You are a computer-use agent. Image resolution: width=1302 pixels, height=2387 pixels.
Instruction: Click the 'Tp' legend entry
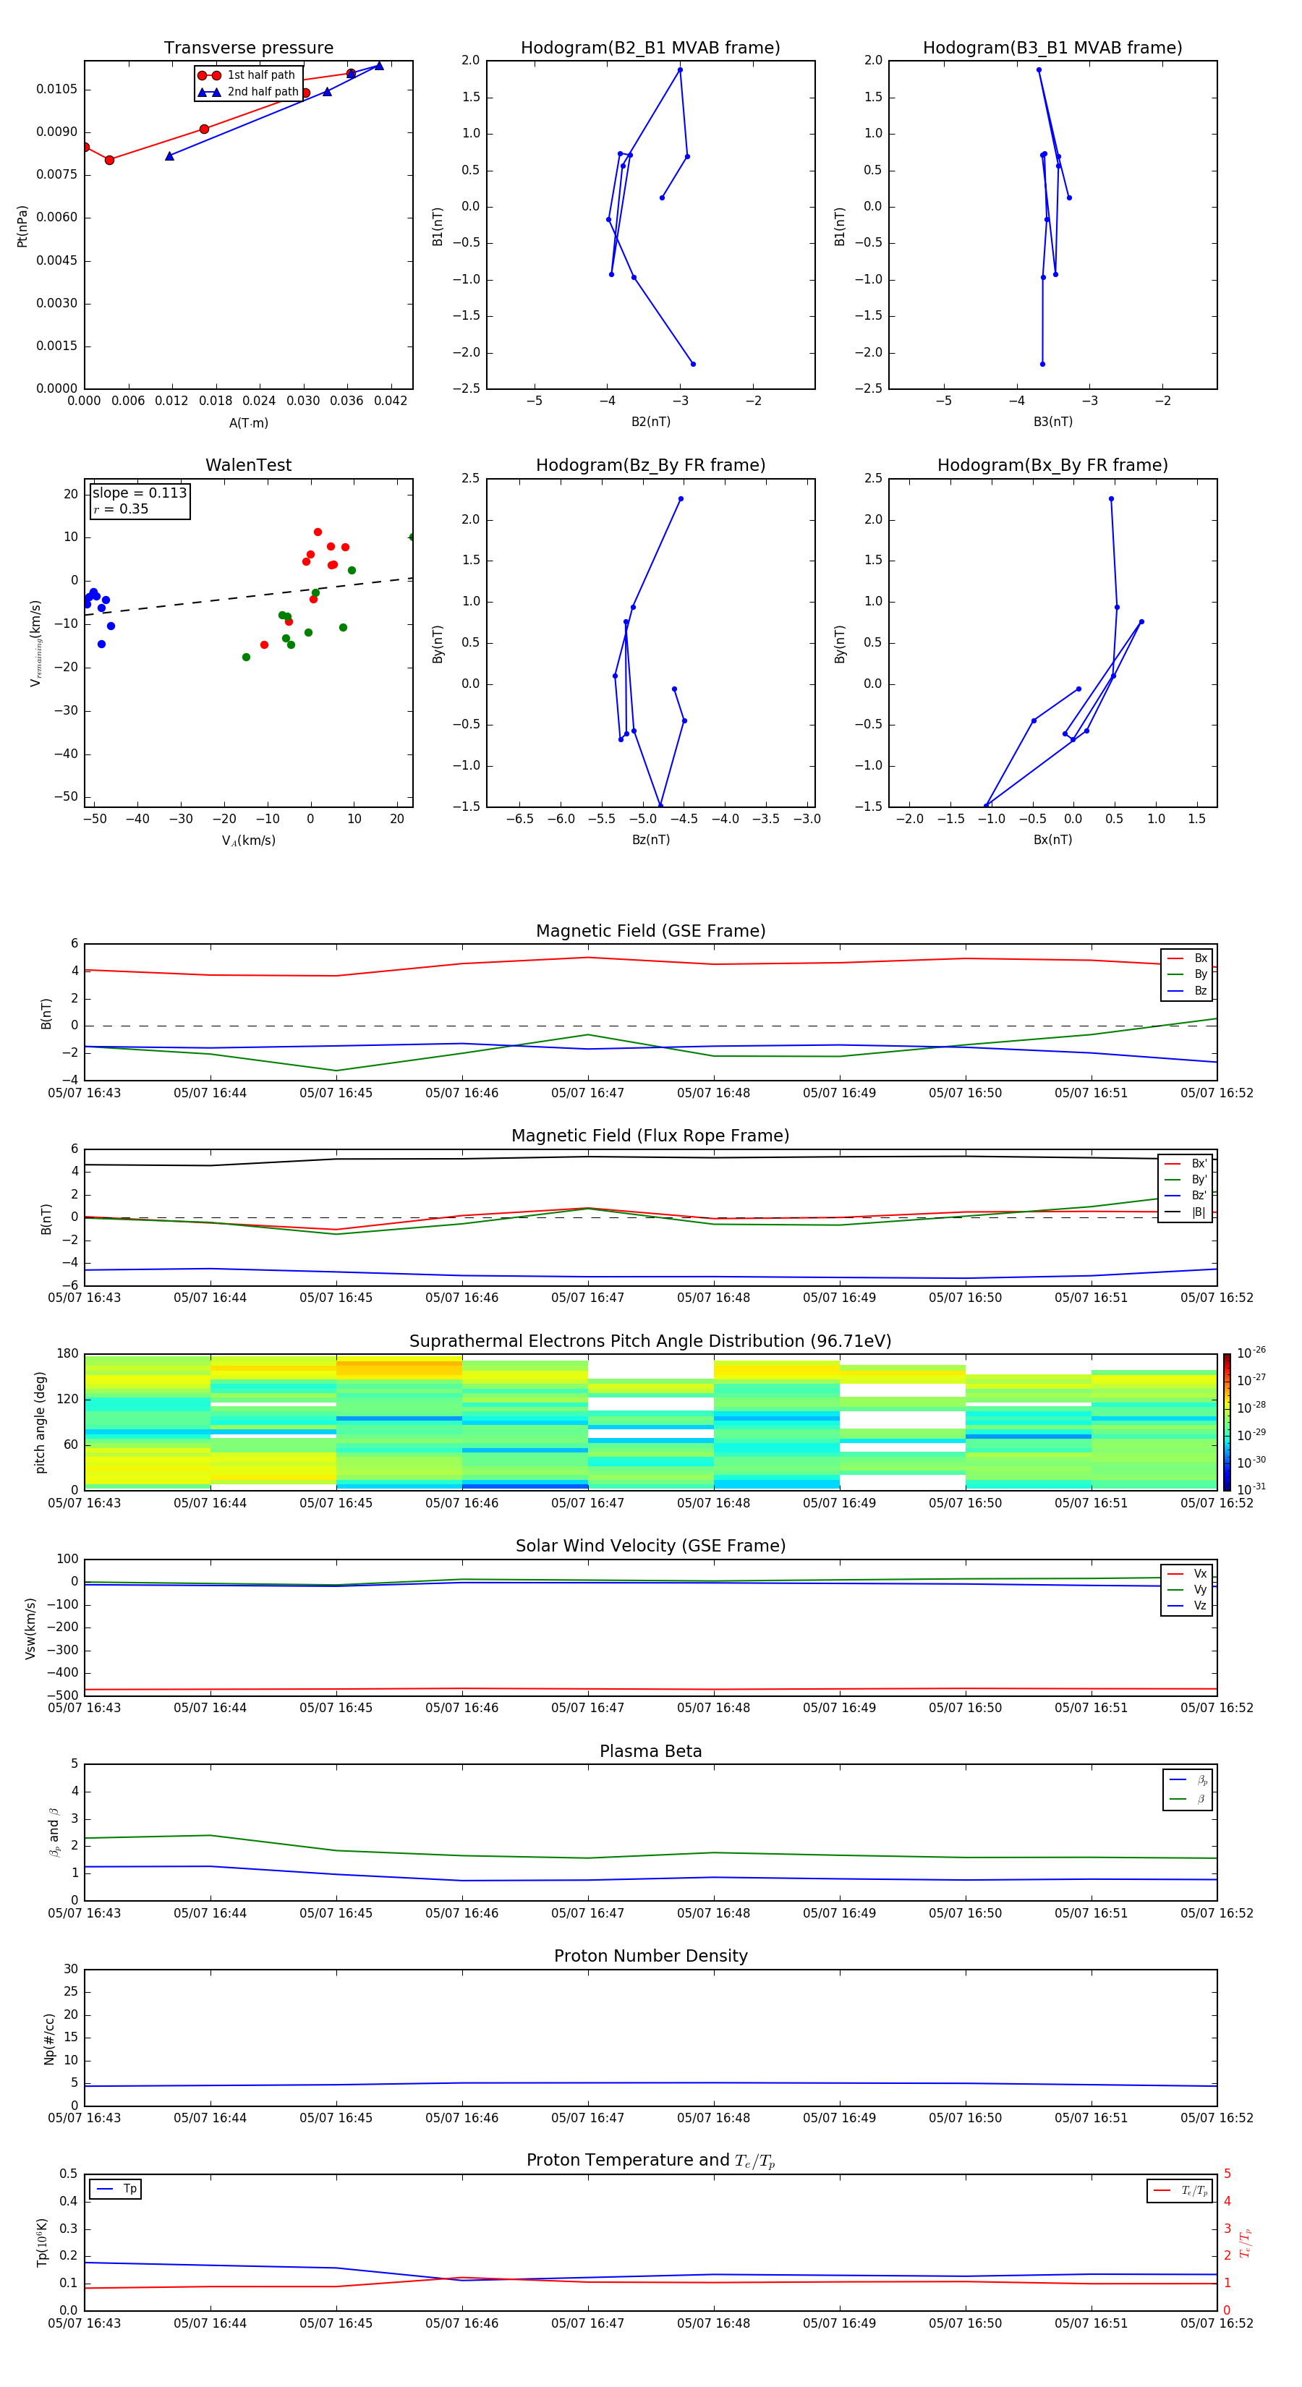coord(116,2189)
